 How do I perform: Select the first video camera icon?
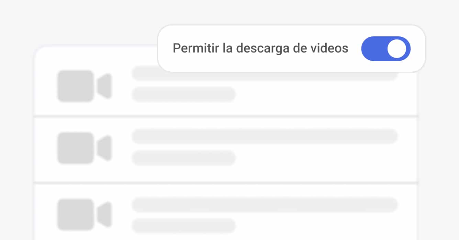[x=85, y=86]
